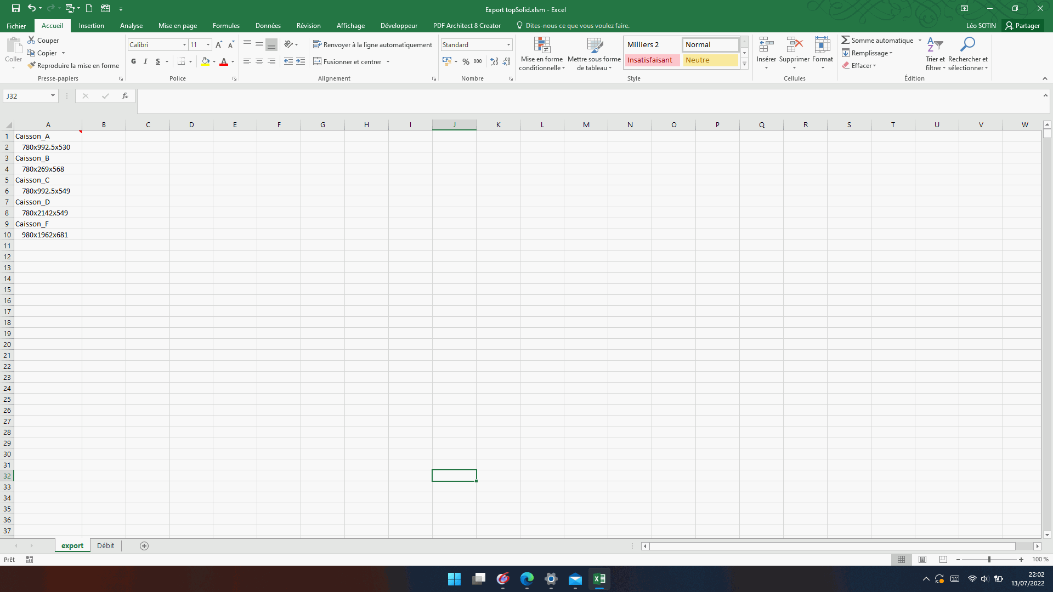Apply the Insatisfaisant cell style
This screenshot has height=592, width=1053.
click(652, 60)
